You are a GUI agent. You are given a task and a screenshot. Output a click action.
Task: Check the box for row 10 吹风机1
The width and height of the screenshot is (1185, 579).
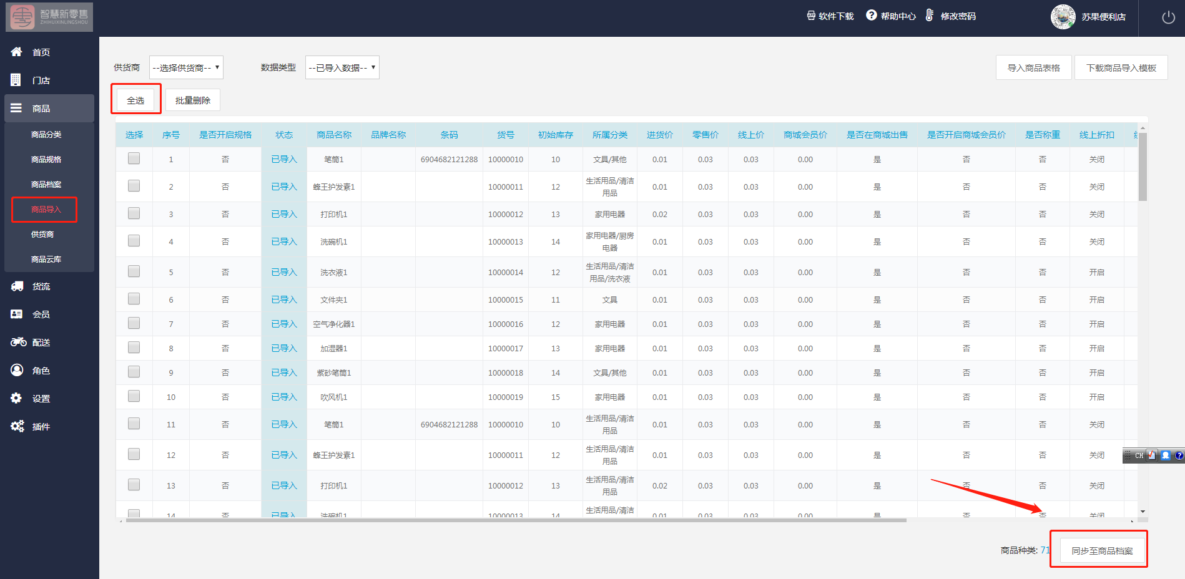tap(134, 396)
